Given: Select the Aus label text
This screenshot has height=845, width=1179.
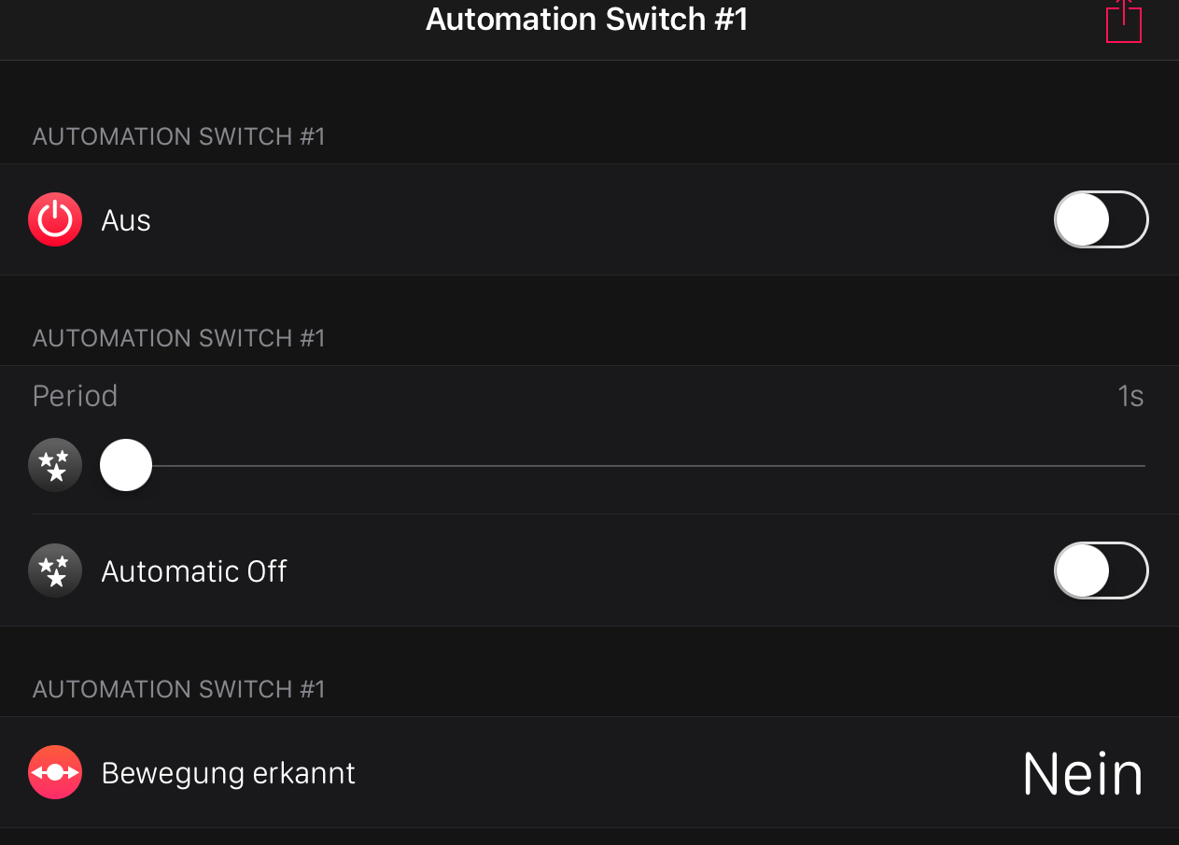Looking at the screenshot, I should coord(126,220).
